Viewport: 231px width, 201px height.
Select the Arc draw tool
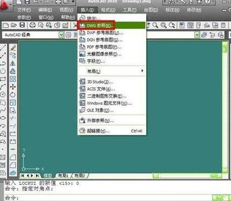click(3, 87)
